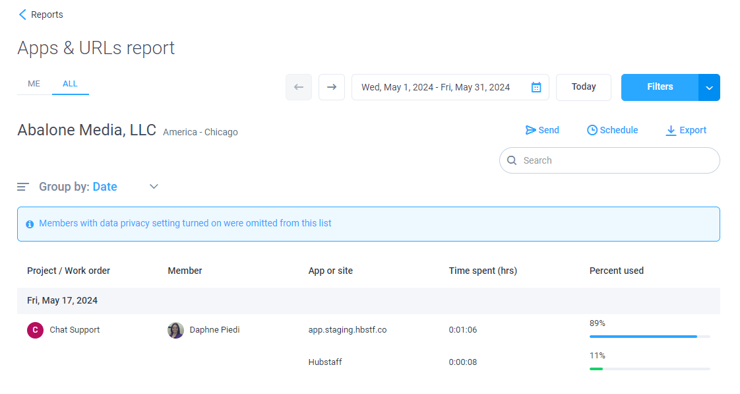
Task: Click the Schedule clock icon
Action: tap(592, 130)
